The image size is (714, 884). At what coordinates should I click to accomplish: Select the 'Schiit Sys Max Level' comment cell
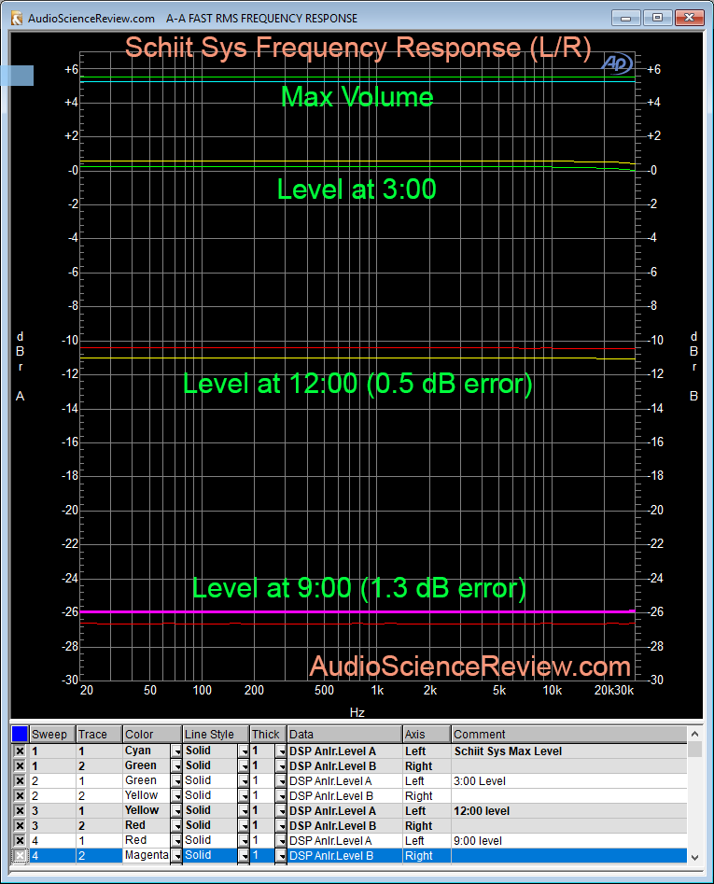(x=569, y=751)
